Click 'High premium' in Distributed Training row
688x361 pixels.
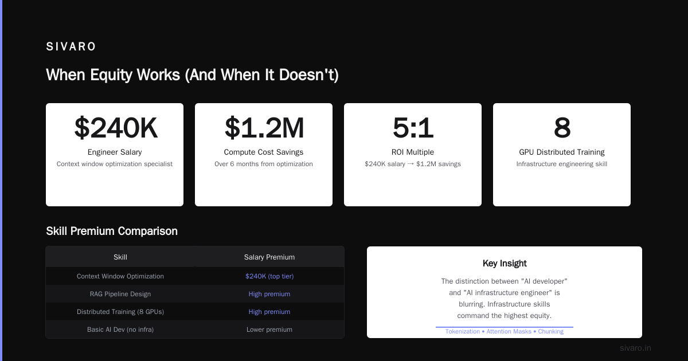[x=269, y=312]
